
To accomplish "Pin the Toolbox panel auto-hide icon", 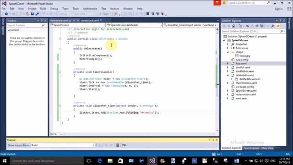I will click(42, 21).
